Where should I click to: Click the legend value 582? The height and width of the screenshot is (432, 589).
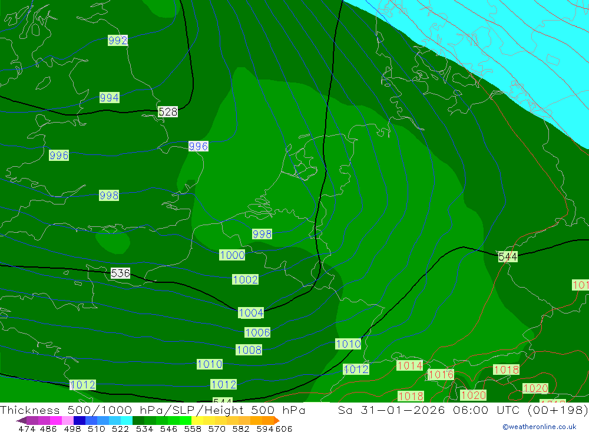pyautogui.click(x=241, y=428)
